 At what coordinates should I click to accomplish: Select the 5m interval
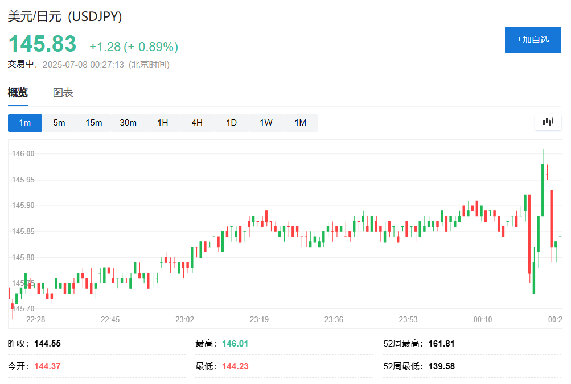point(59,123)
